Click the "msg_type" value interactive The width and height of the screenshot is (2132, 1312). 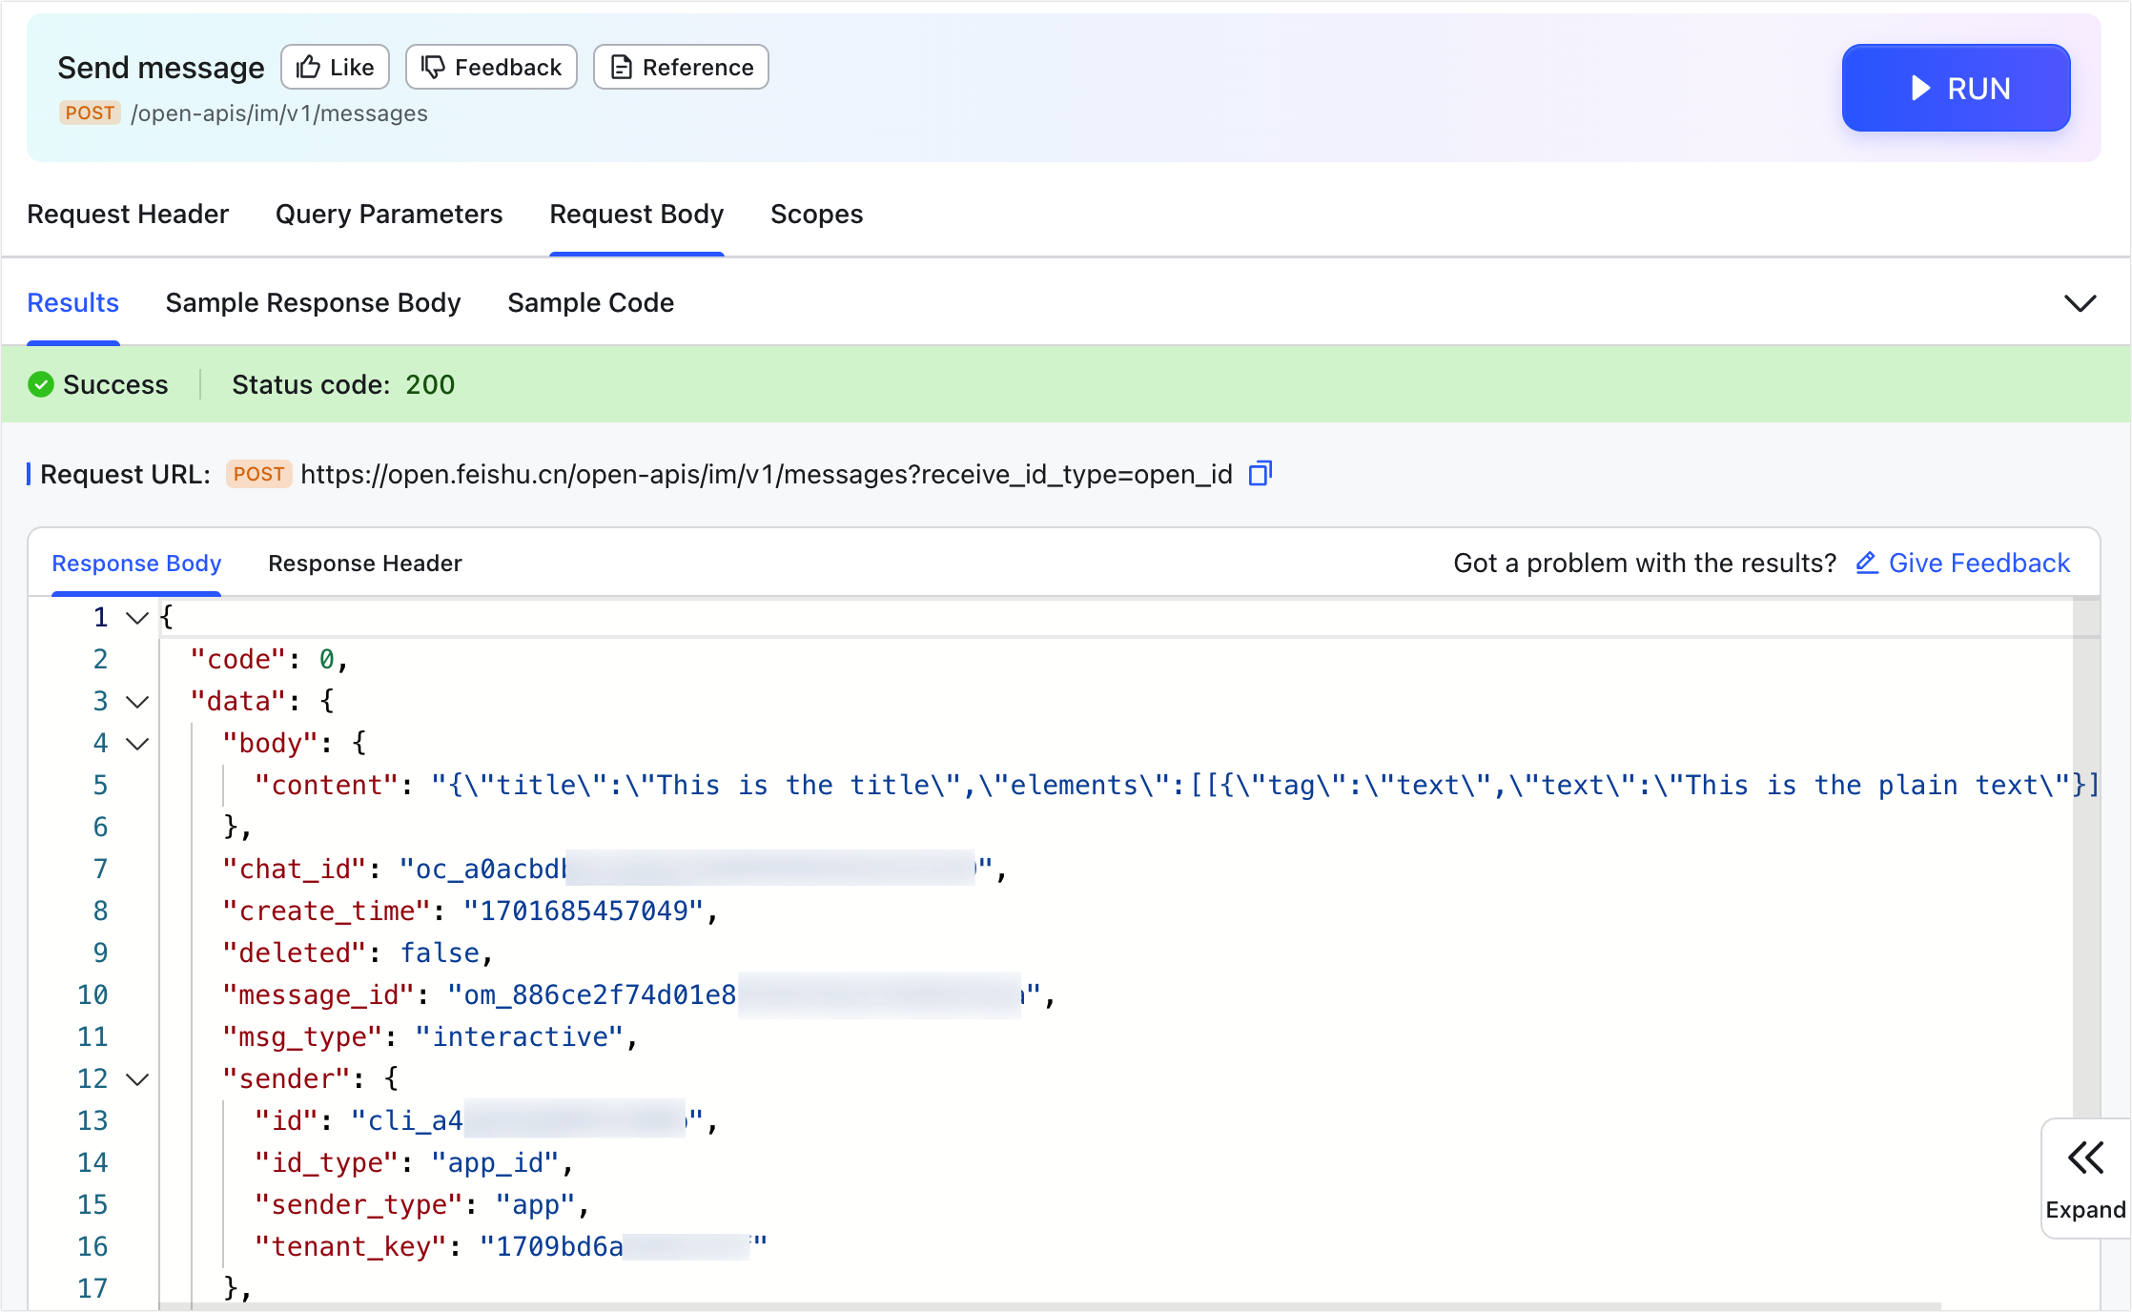pyautogui.click(x=520, y=1036)
